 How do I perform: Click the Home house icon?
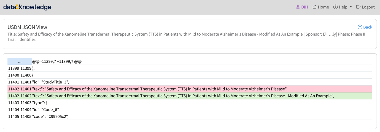tap(314, 7)
